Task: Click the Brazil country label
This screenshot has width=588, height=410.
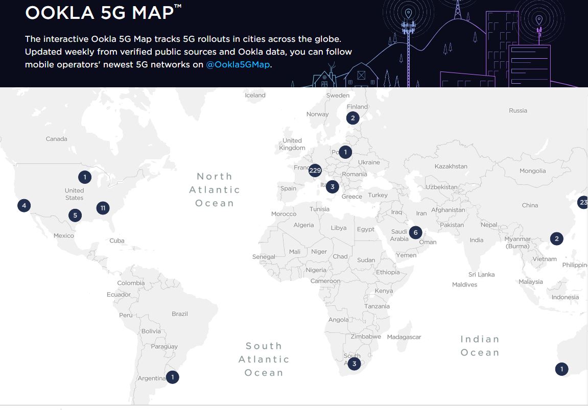Action: click(x=180, y=314)
